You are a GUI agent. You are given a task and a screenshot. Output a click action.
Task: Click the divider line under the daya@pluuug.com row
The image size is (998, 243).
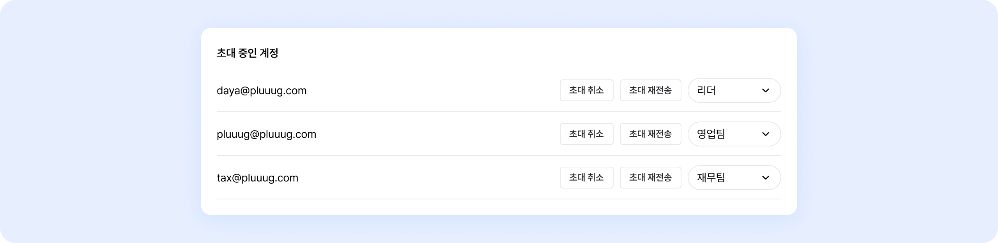click(x=499, y=112)
